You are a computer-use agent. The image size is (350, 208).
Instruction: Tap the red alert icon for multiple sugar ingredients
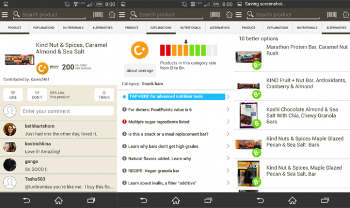tap(124, 122)
